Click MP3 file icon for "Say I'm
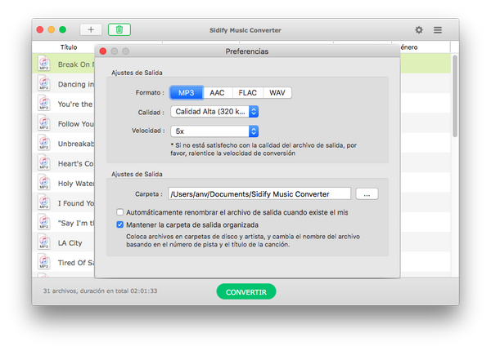 pyautogui.click(x=44, y=222)
